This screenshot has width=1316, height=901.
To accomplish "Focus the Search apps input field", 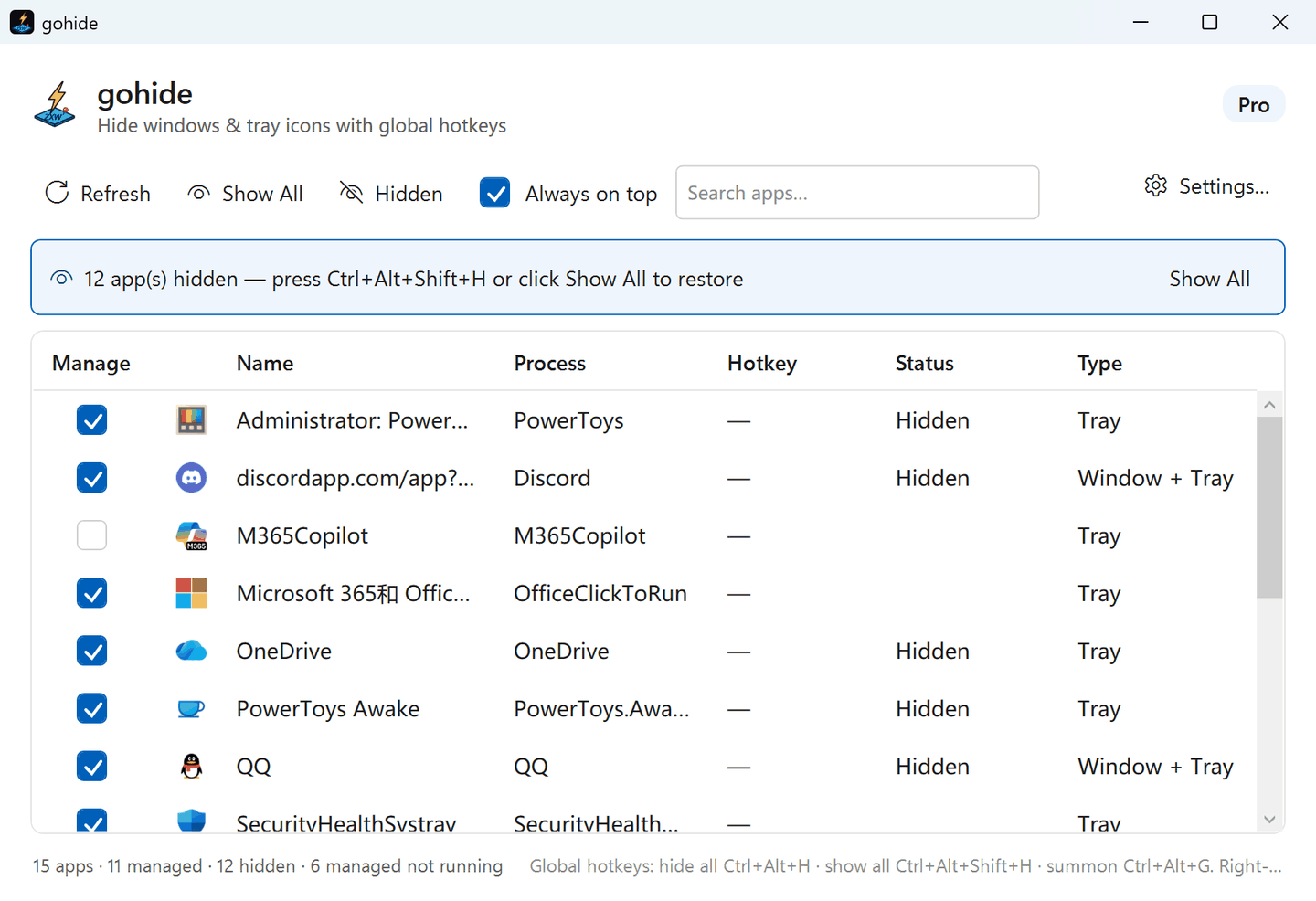I will pyautogui.click(x=857, y=193).
